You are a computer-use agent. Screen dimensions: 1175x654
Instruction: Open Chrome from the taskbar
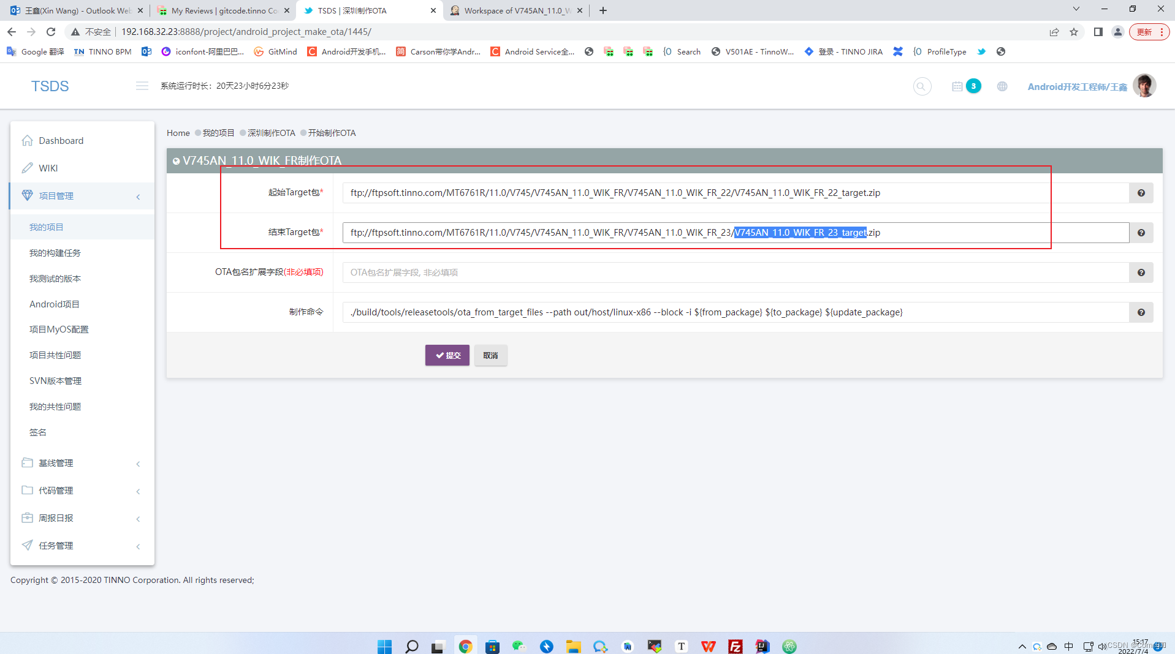tap(465, 646)
